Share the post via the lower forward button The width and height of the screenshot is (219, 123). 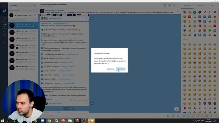[x=92, y=104]
